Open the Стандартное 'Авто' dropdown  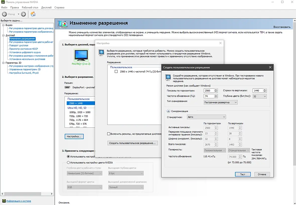point(206,117)
